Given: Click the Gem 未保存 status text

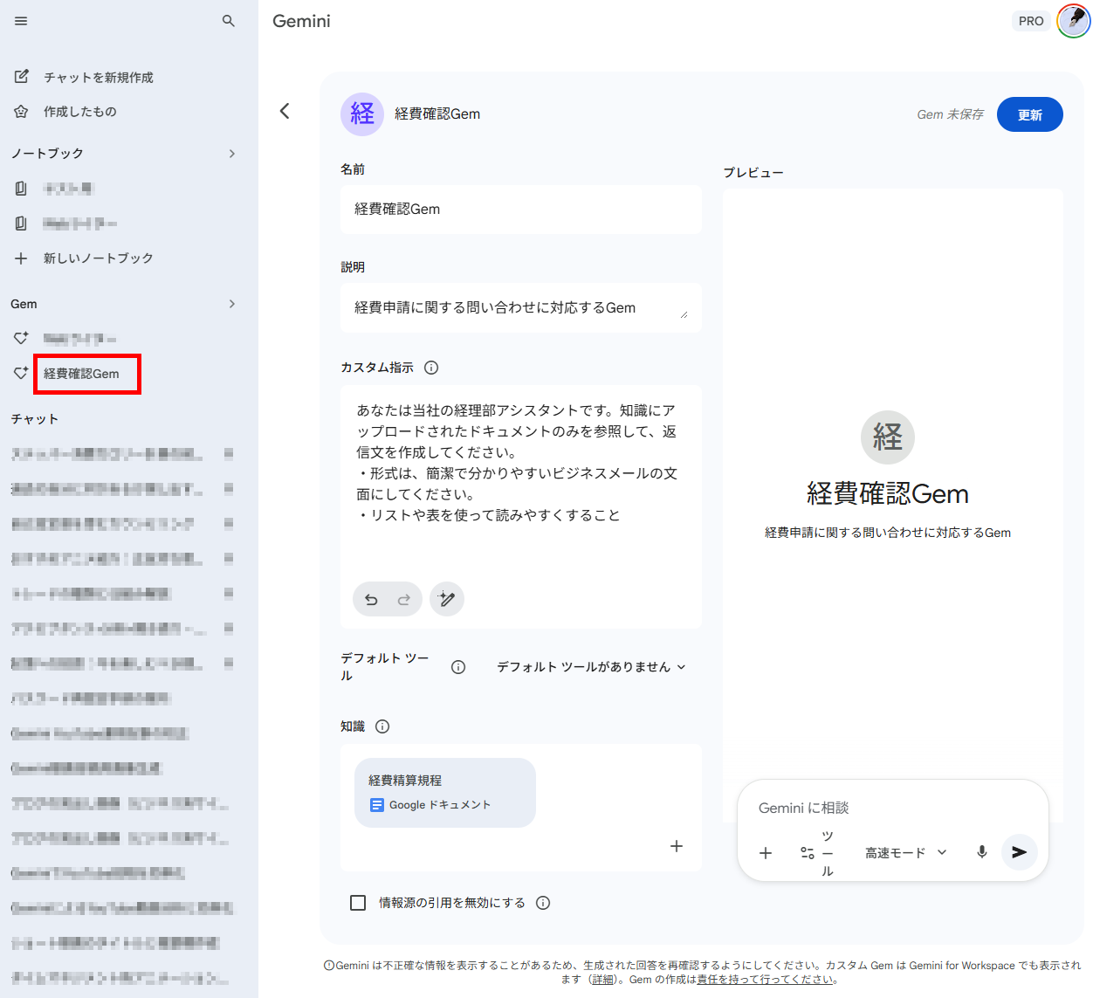Looking at the screenshot, I should pos(950,114).
